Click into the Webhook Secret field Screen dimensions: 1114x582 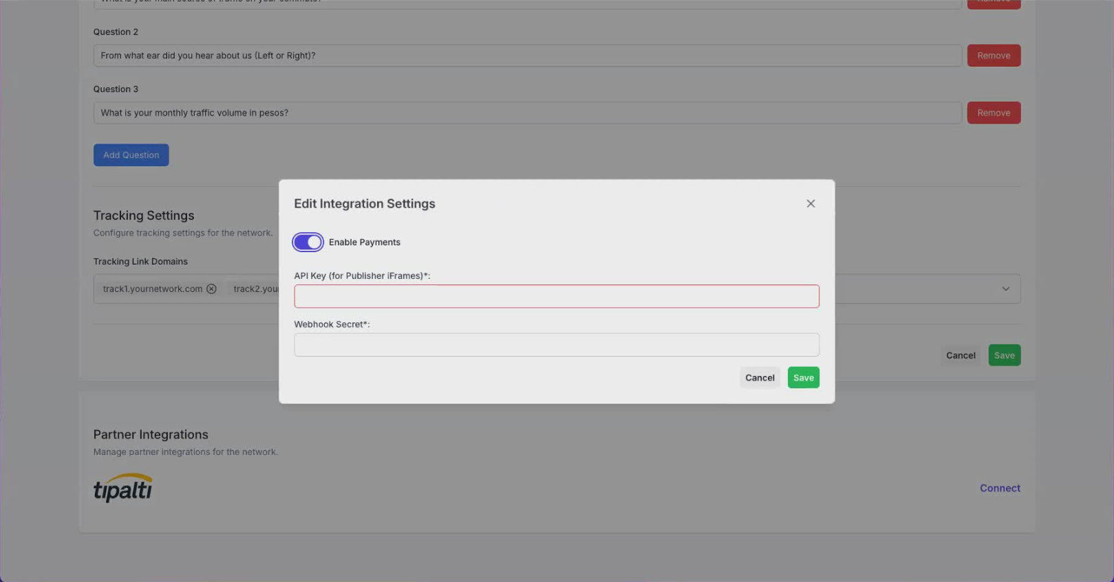click(x=556, y=345)
